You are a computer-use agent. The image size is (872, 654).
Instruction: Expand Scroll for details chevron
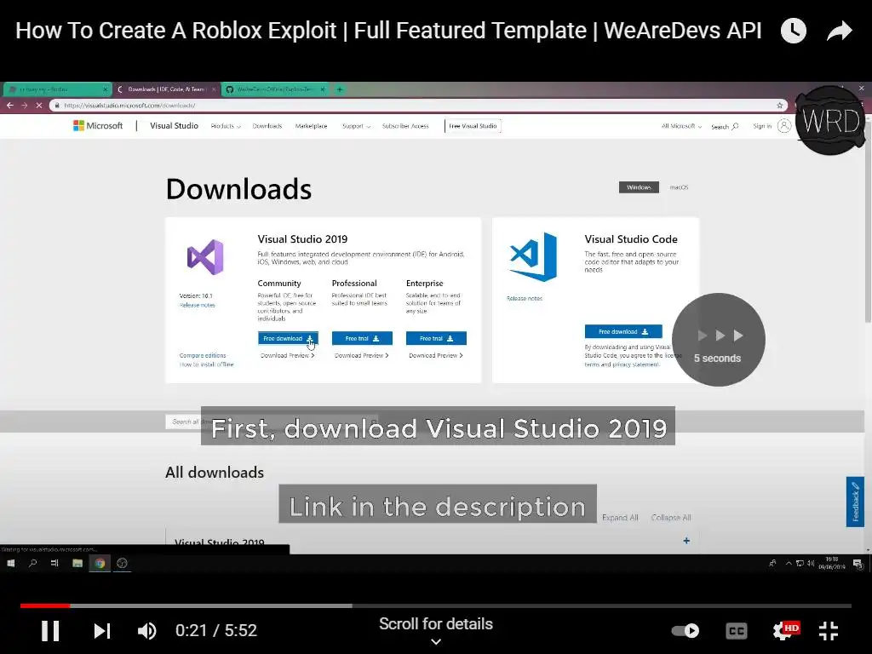(436, 642)
